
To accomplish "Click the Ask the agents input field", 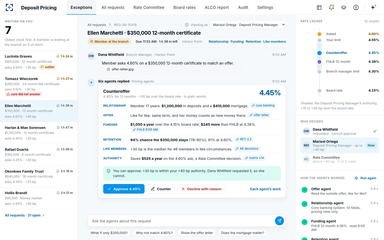I will tap(181, 221).
